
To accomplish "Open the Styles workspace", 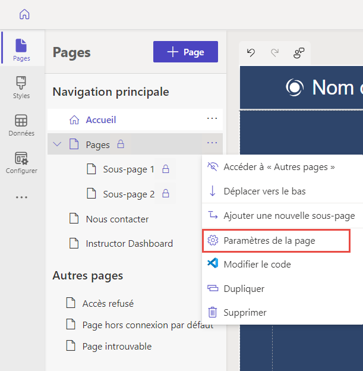I will (x=21, y=87).
